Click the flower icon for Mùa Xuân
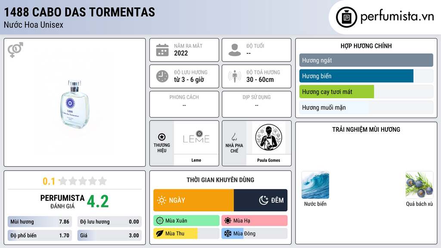 click(x=160, y=221)
